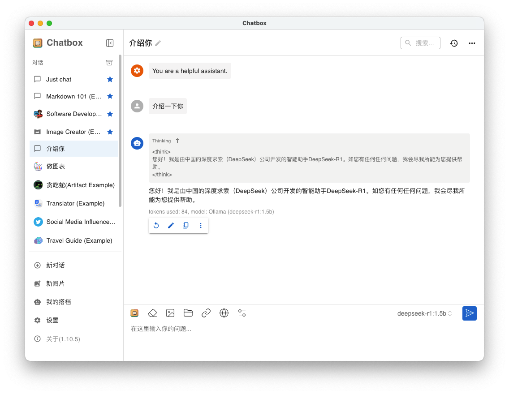Viewport: 509px width, 394px height.
Task: Attach a file with the folder icon
Action: coord(188,313)
